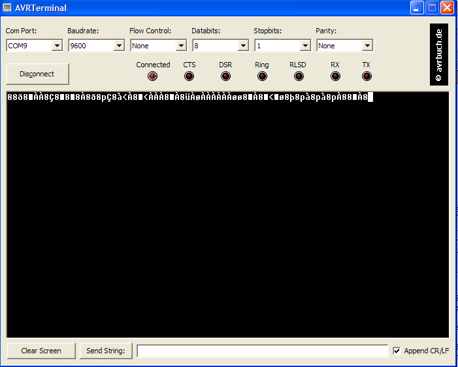Click the RLSD status LED indicator

(x=299, y=76)
